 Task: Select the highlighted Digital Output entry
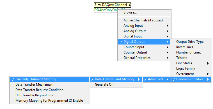tap(144, 42)
